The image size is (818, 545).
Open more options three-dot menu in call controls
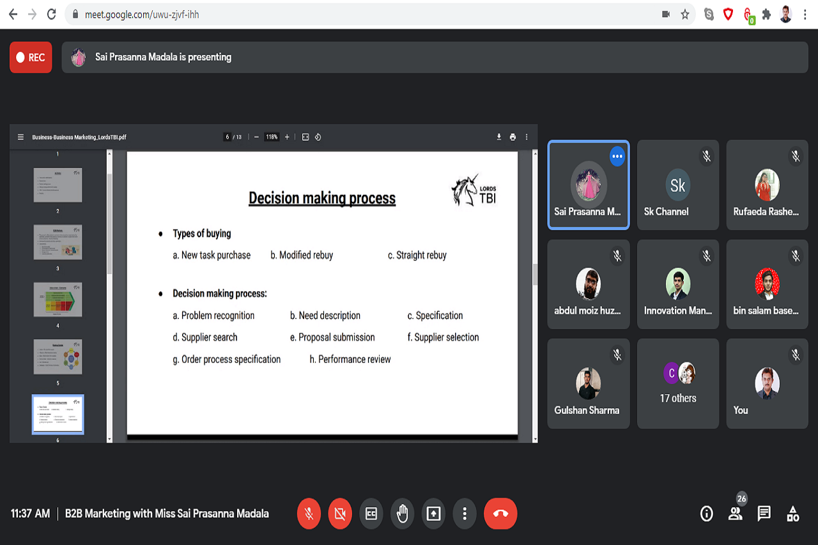click(x=465, y=514)
